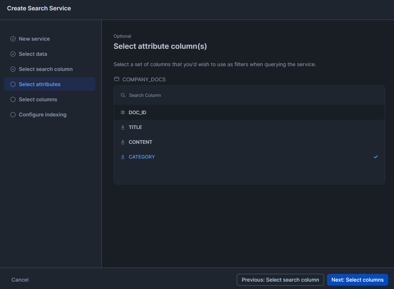This screenshot has height=289, width=394.
Task: Click the circle indicator for Select columns step
Action: [x=13, y=99]
